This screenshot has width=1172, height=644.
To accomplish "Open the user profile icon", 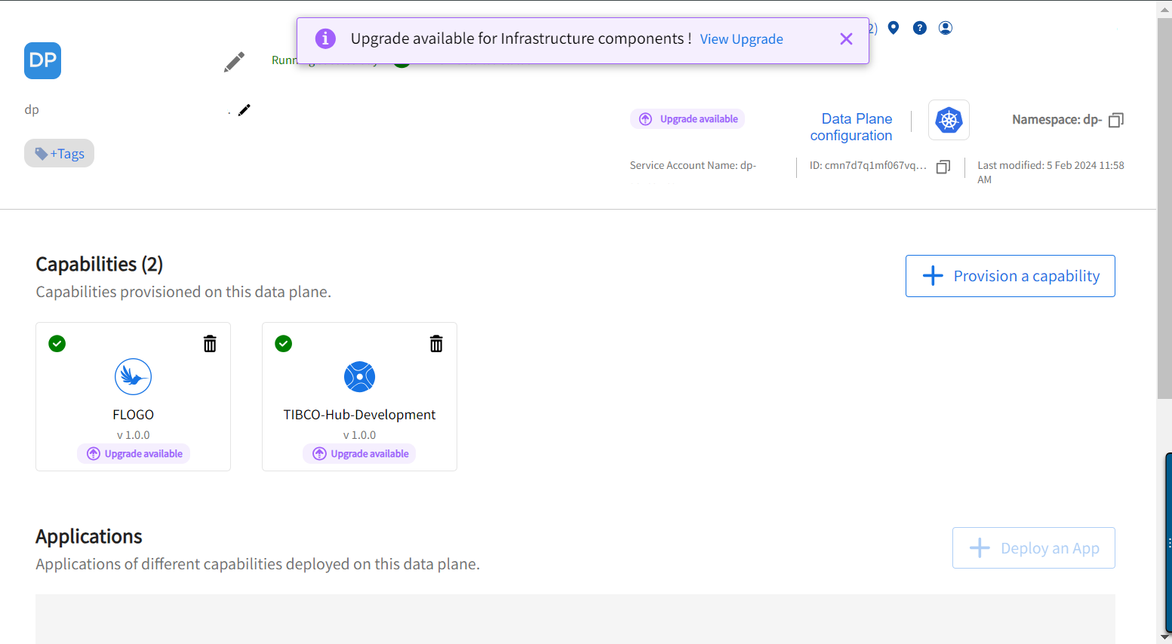I will (x=945, y=28).
